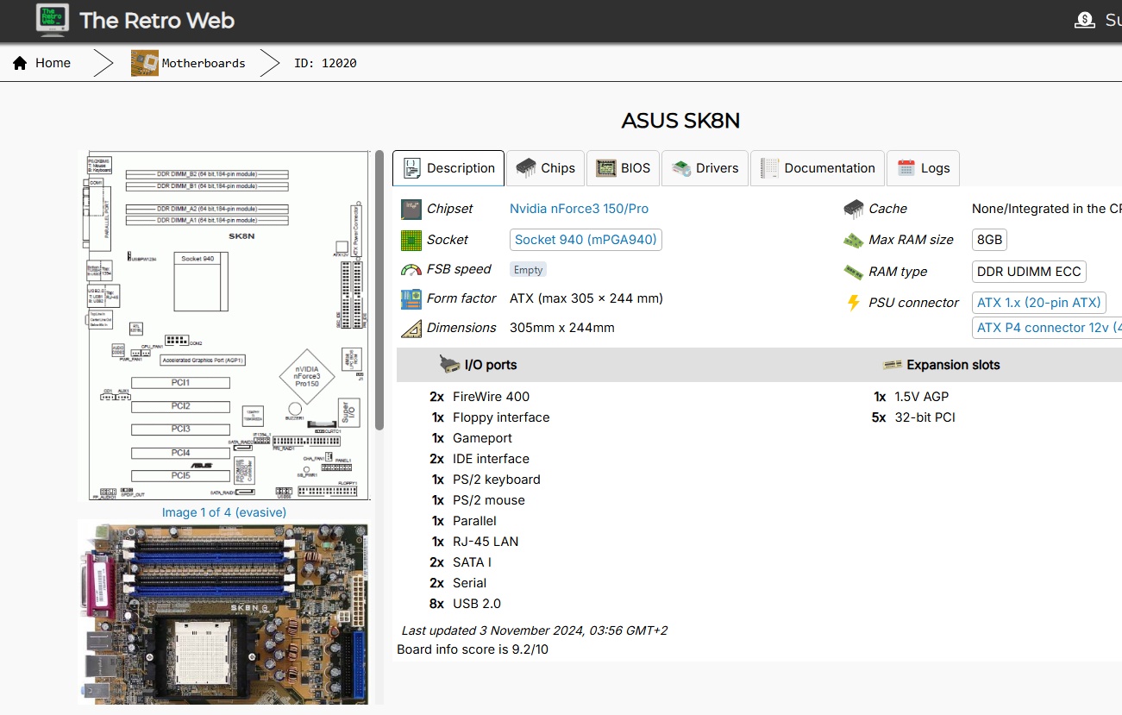Click the Motherboards breadcrumb thumbnail icon
This screenshot has width=1122, height=715.
145,63
